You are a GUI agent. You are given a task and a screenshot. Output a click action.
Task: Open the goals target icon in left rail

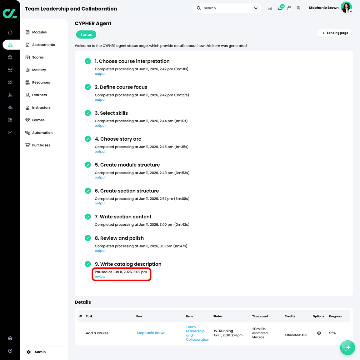[10, 57]
